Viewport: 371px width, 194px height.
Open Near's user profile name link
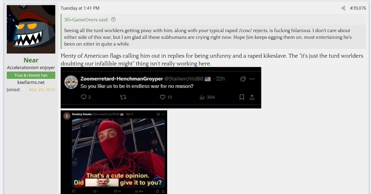[31, 60]
